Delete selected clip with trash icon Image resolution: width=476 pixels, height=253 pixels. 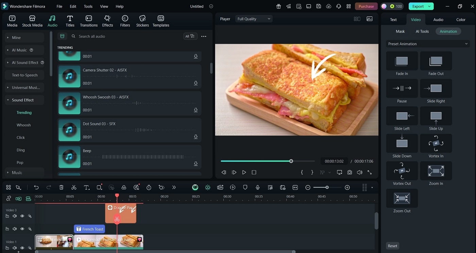tap(61, 187)
